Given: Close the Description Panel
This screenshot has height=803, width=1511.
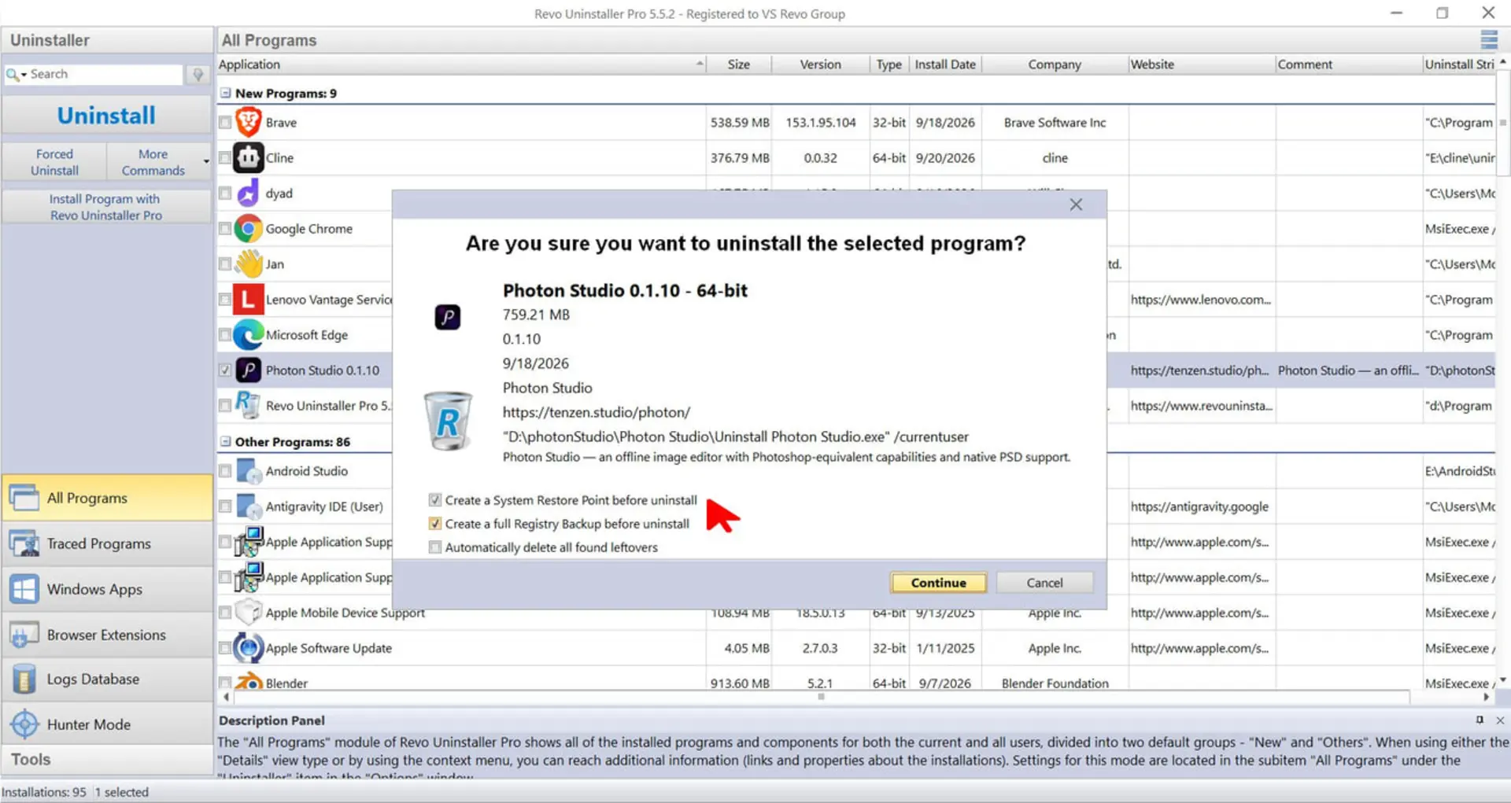Looking at the screenshot, I should tap(1500, 720).
